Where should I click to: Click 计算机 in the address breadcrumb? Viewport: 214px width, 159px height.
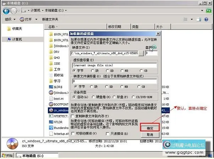[x=35, y=10]
